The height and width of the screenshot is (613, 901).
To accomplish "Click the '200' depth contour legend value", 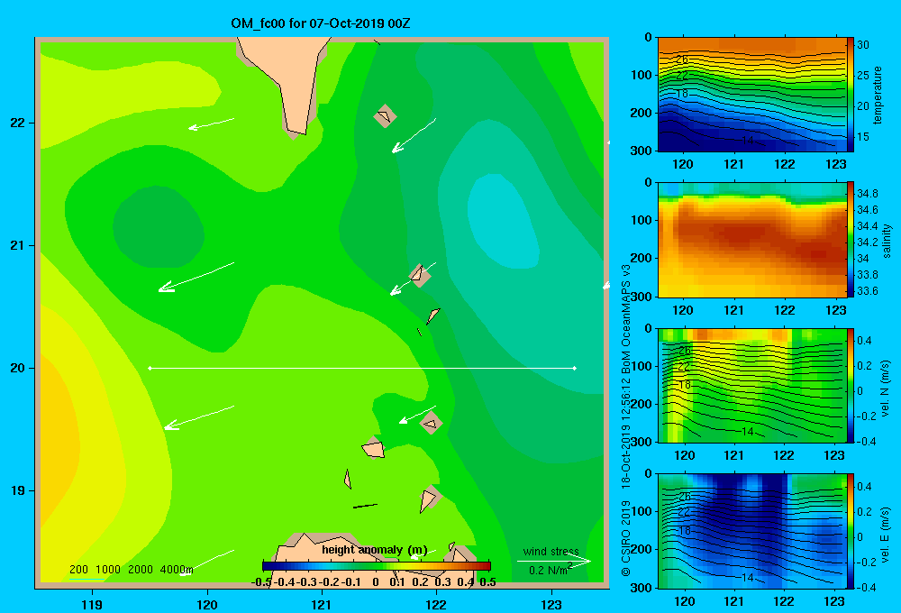I will coord(78,570).
